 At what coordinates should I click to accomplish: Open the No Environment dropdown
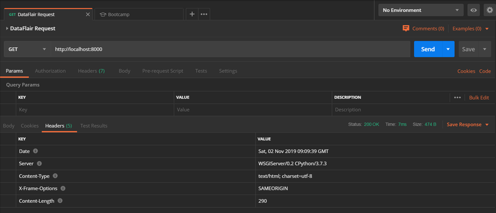[420, 10]
